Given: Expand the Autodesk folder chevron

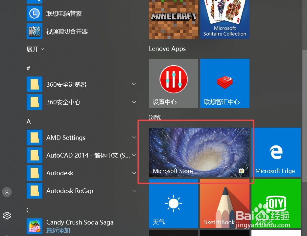Looking at the screenshot, I should [134, 173].
